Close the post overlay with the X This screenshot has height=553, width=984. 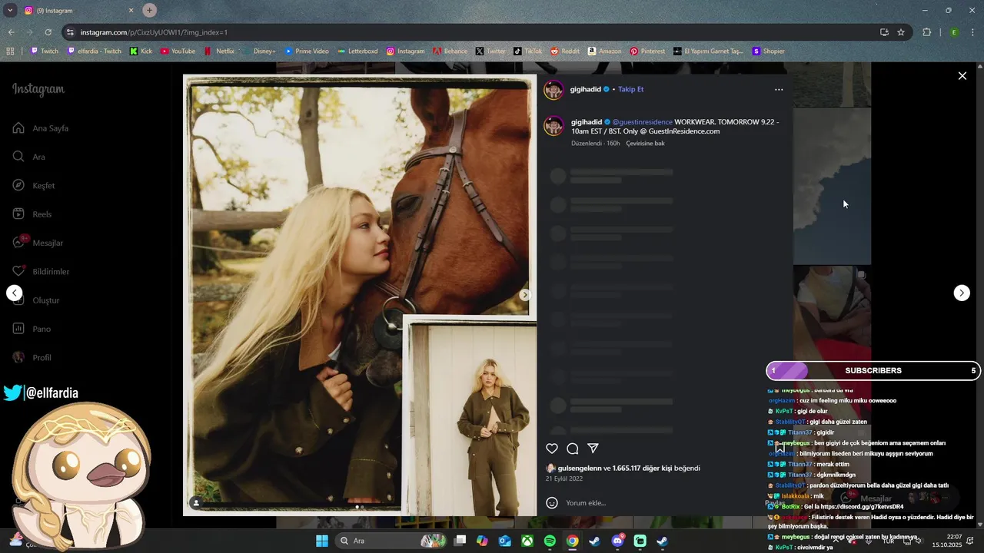click(962, 76)
